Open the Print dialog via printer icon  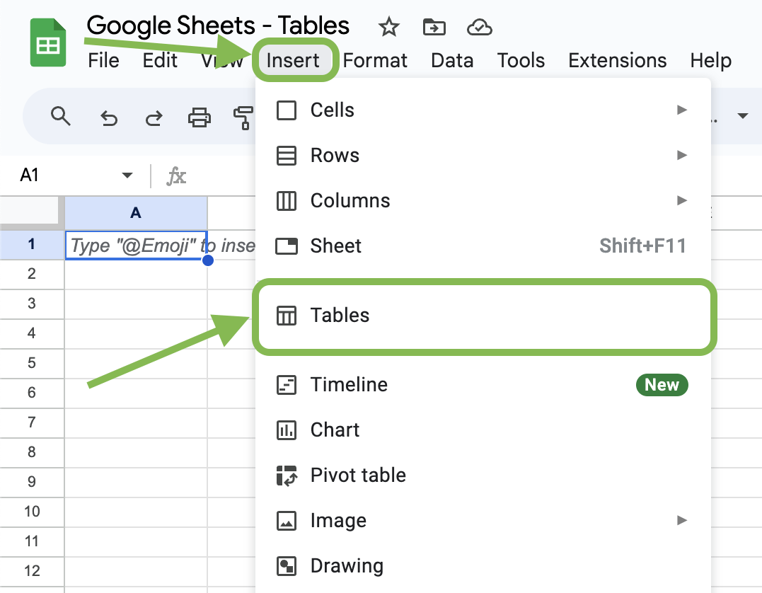pyautogui.click(x=199, y=116)
